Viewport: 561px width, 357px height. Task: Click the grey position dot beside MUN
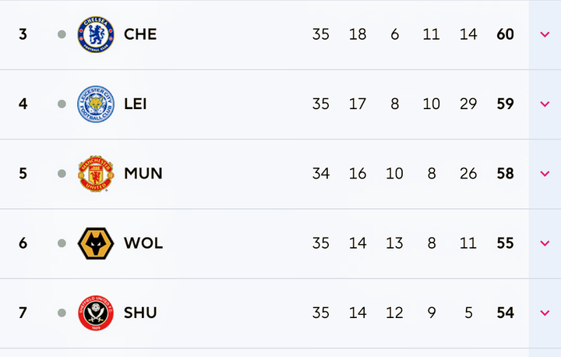(62, 173)
